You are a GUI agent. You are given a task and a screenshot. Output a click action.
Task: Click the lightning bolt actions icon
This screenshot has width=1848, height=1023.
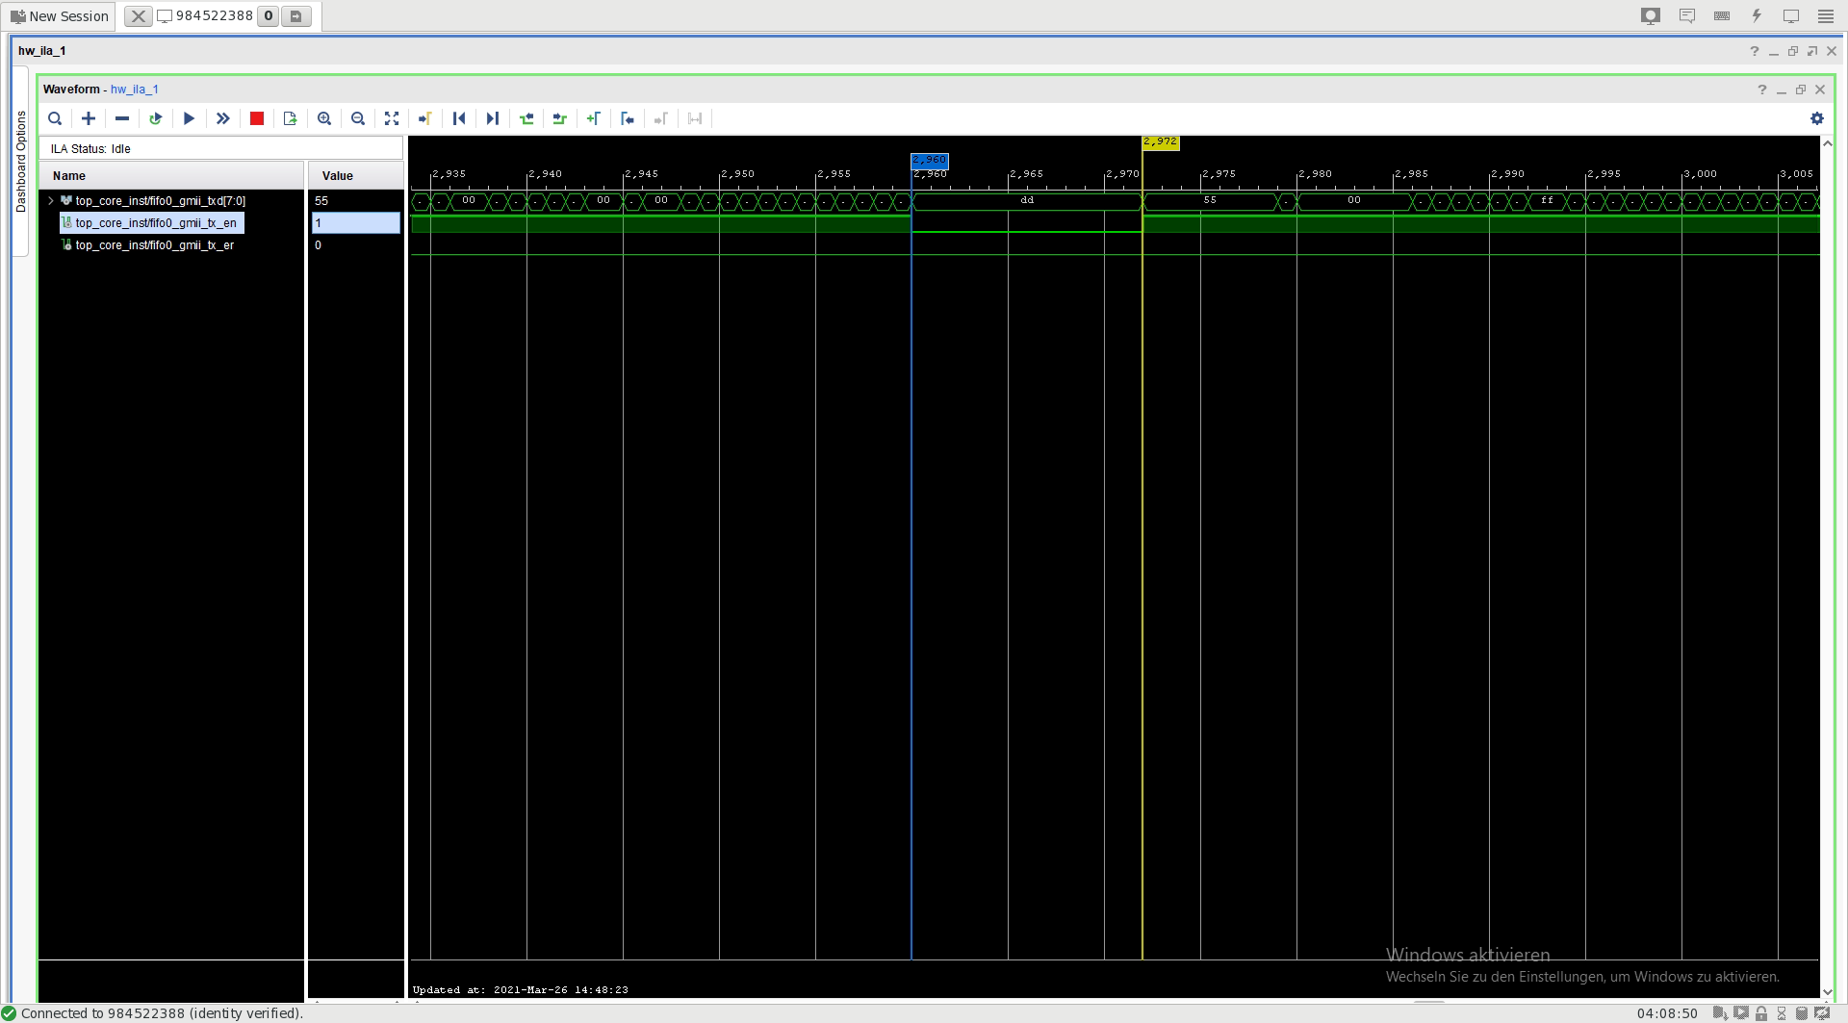pos(1757,16)
